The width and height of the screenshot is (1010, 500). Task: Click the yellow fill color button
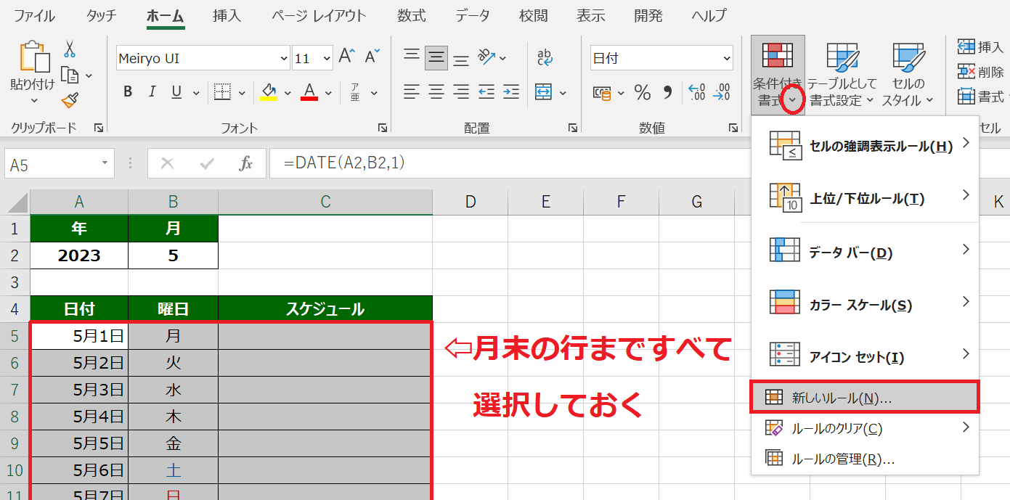coord(269,92)
